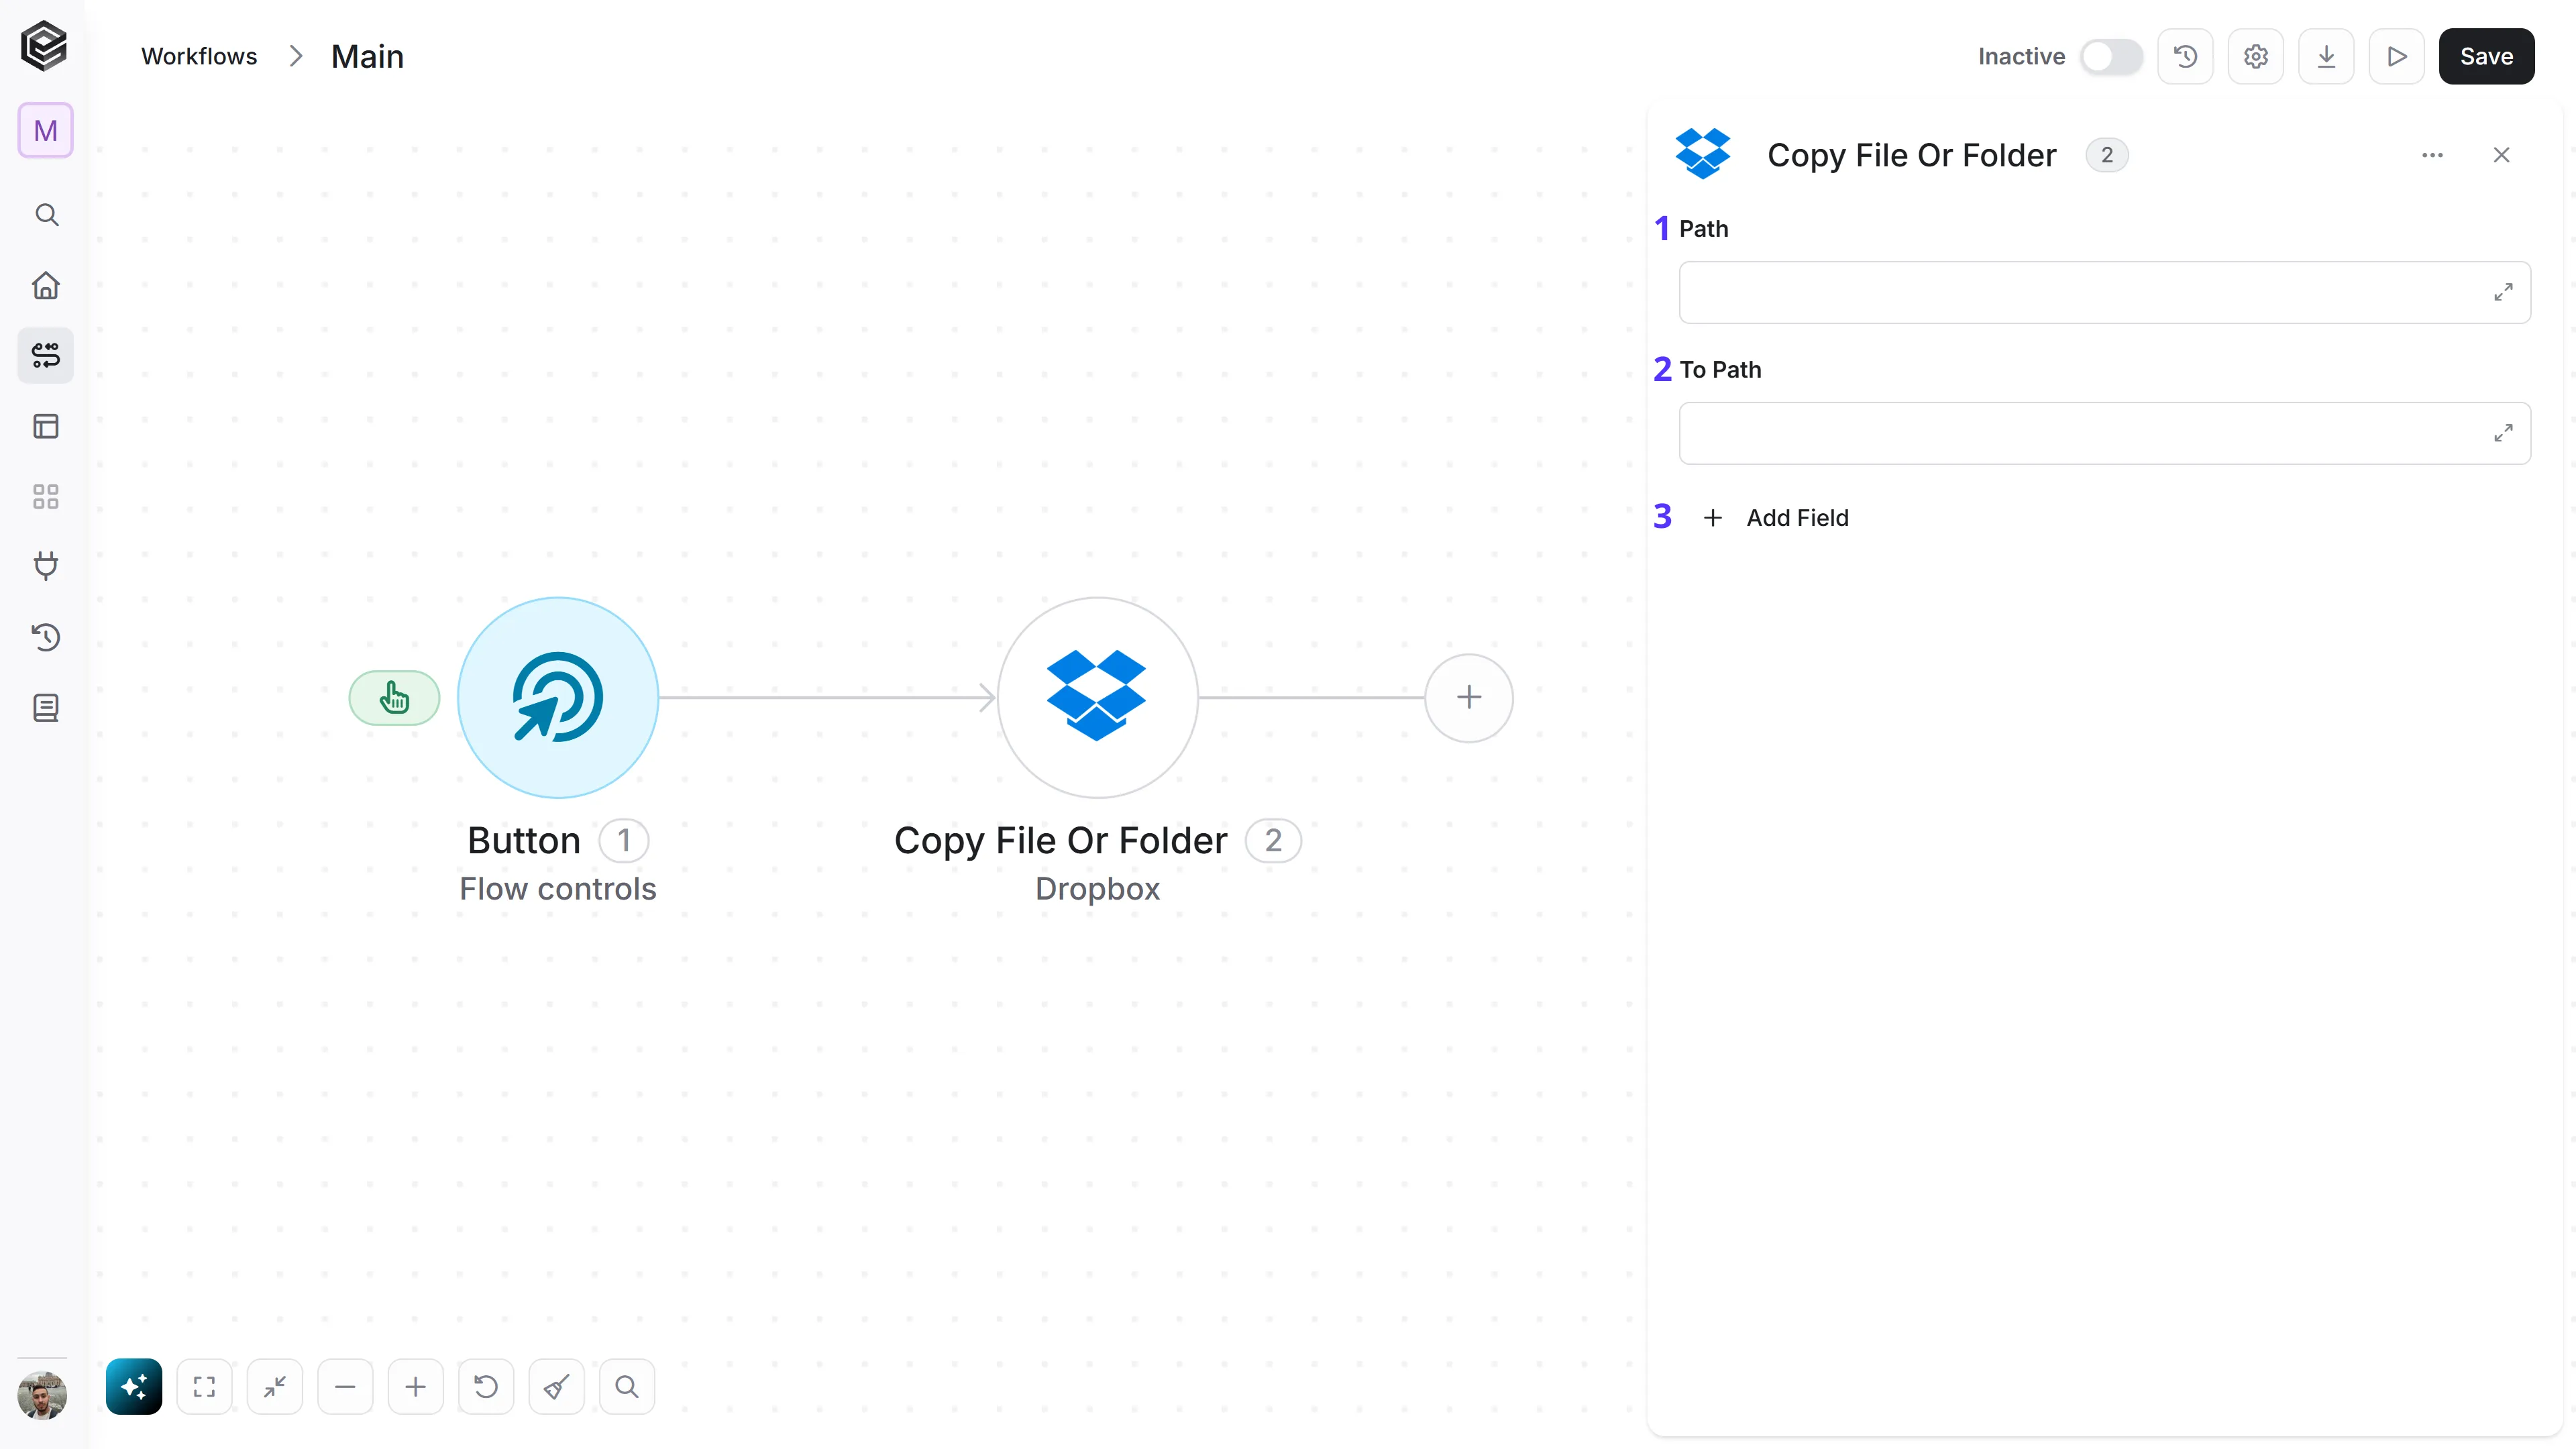Close the Copy File Or Folder panel
The width and height of the screenshot is (2576, 1449).
click(2501, 155)
